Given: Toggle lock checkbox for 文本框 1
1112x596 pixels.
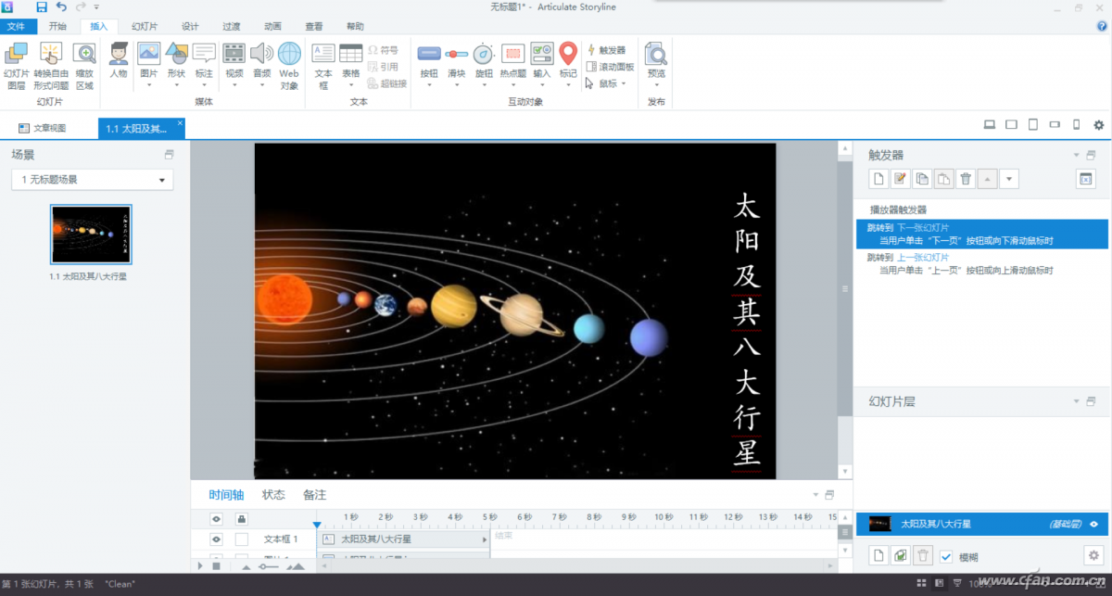Looking at the screenshot, I should coord(242,539).
